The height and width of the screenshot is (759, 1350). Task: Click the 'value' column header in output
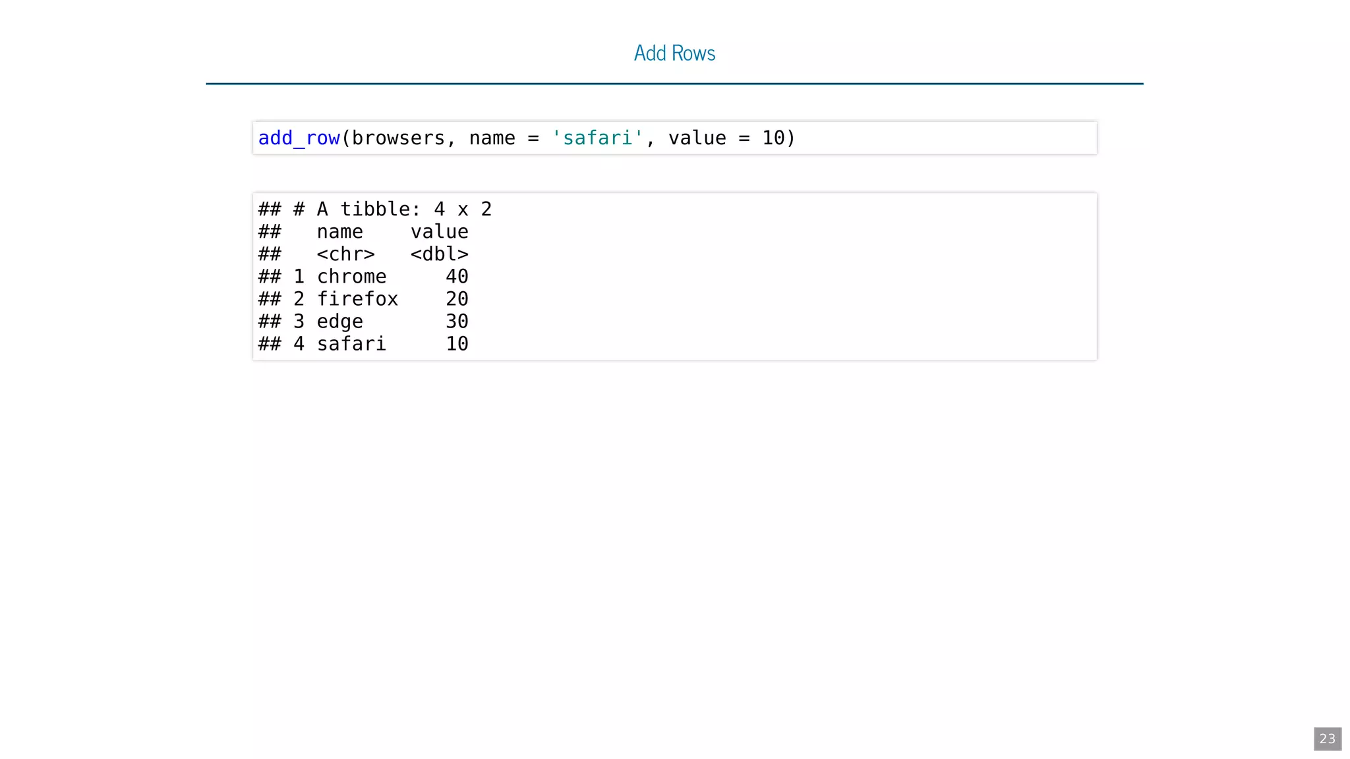(x=439, y=232)
